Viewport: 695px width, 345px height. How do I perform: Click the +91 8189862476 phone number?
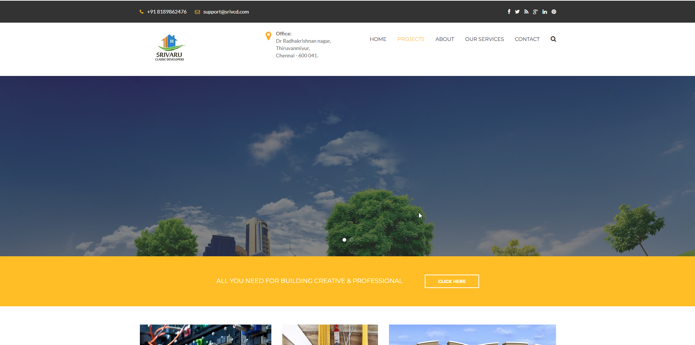click(x=167, y=12)
